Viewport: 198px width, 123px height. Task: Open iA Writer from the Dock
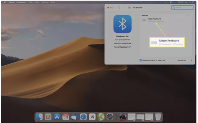(x=92, y=117)
